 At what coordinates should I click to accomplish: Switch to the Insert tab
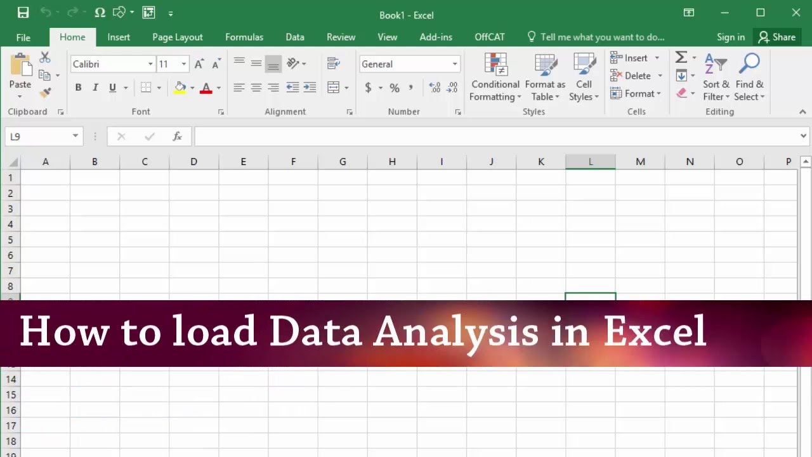[x=119, y=37]
